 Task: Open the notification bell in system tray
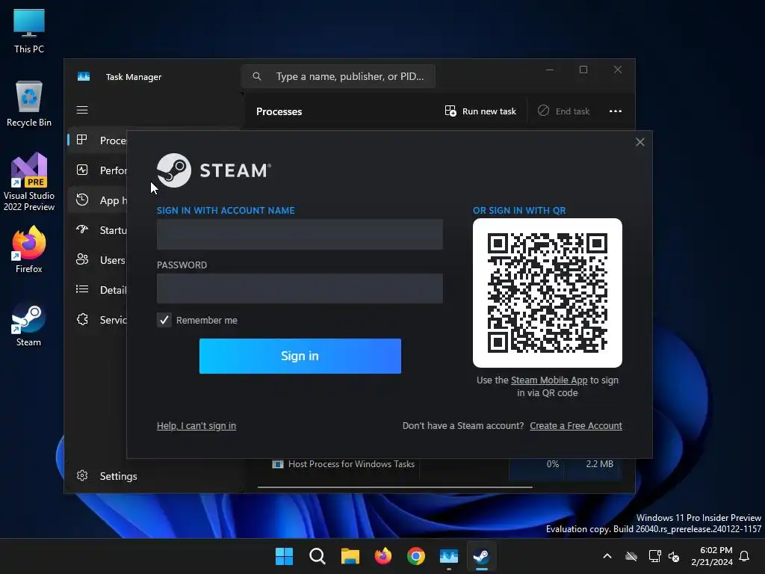[745, 556]
